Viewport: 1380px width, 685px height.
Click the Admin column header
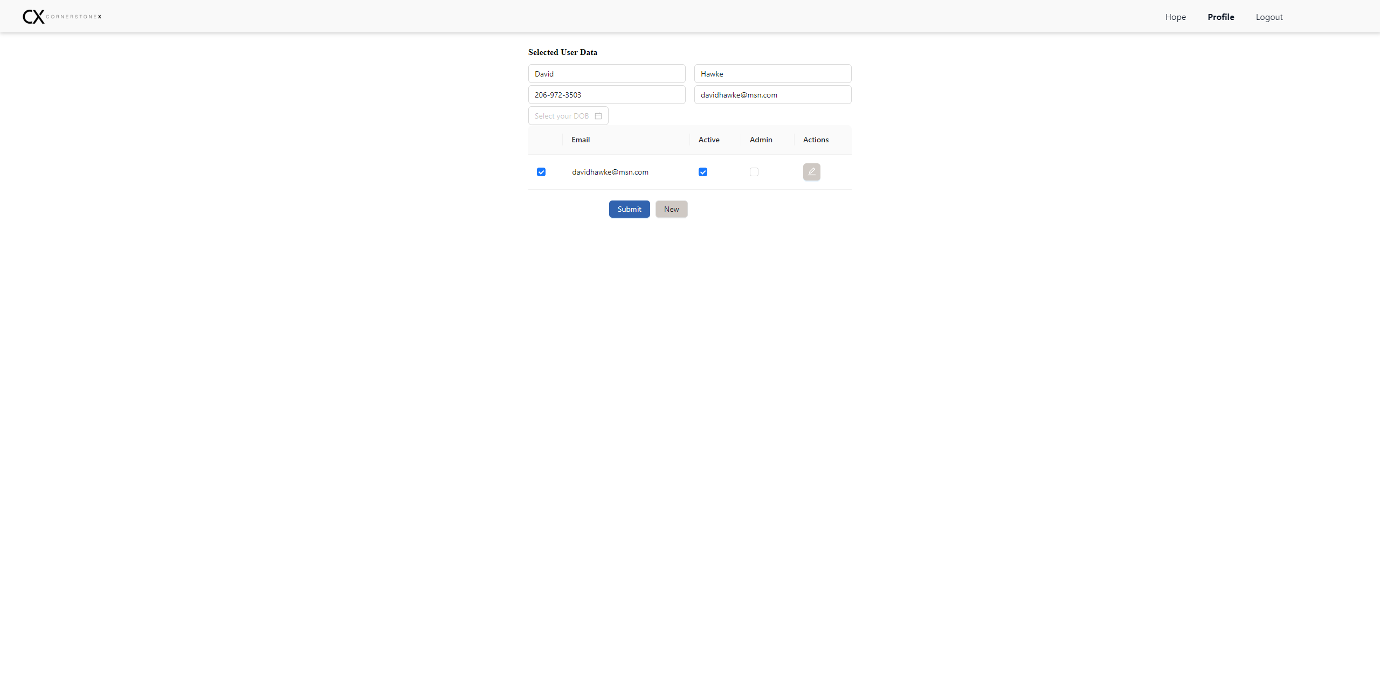(761, 140)
